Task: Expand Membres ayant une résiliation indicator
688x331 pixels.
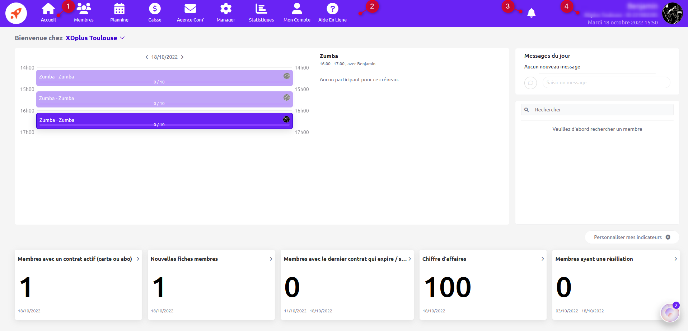Action: click(x=676, y=259)
